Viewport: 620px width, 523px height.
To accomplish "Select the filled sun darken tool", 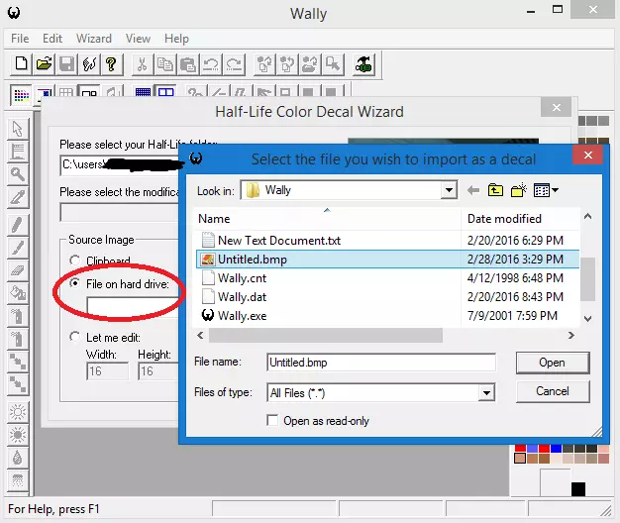I will click(18, 435).
